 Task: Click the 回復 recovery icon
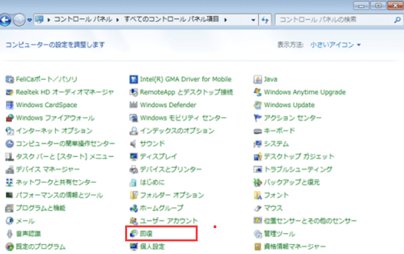[x=134, y=233]
